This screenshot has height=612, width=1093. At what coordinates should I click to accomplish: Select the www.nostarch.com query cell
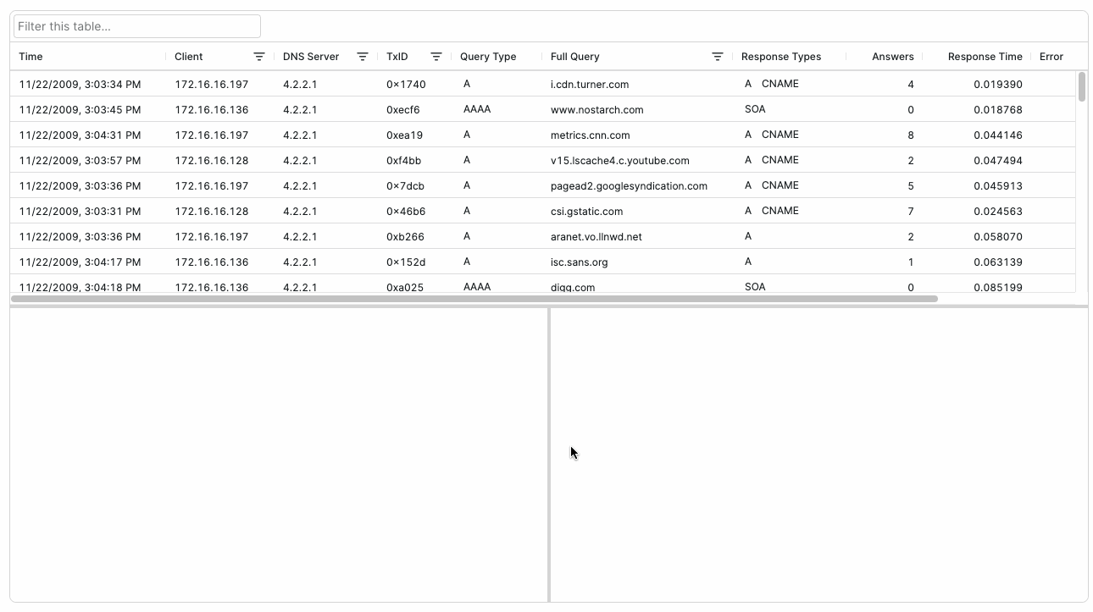point(596,110)
